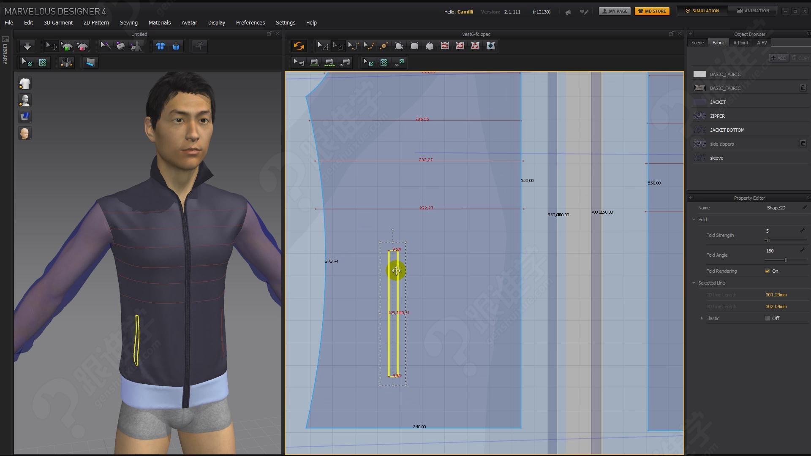Pick the Circle pattern tool
This screenshot has height=456, width=811.
coord(430,46)
